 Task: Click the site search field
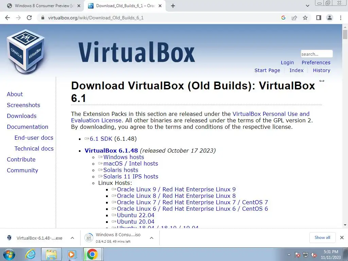[x=317, y=54]
